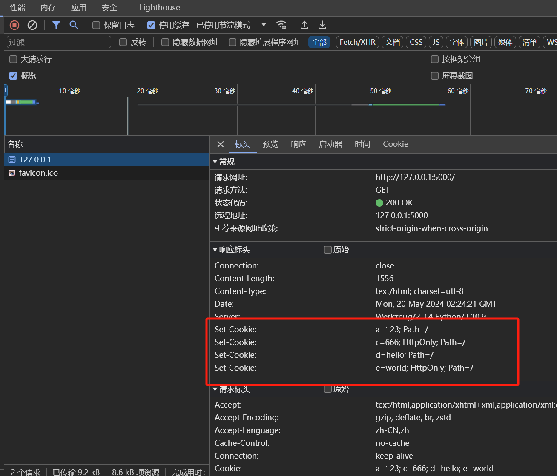Screen dimensions: 557x476
Task: Click the clear network log icon
Action: [32, 25]
